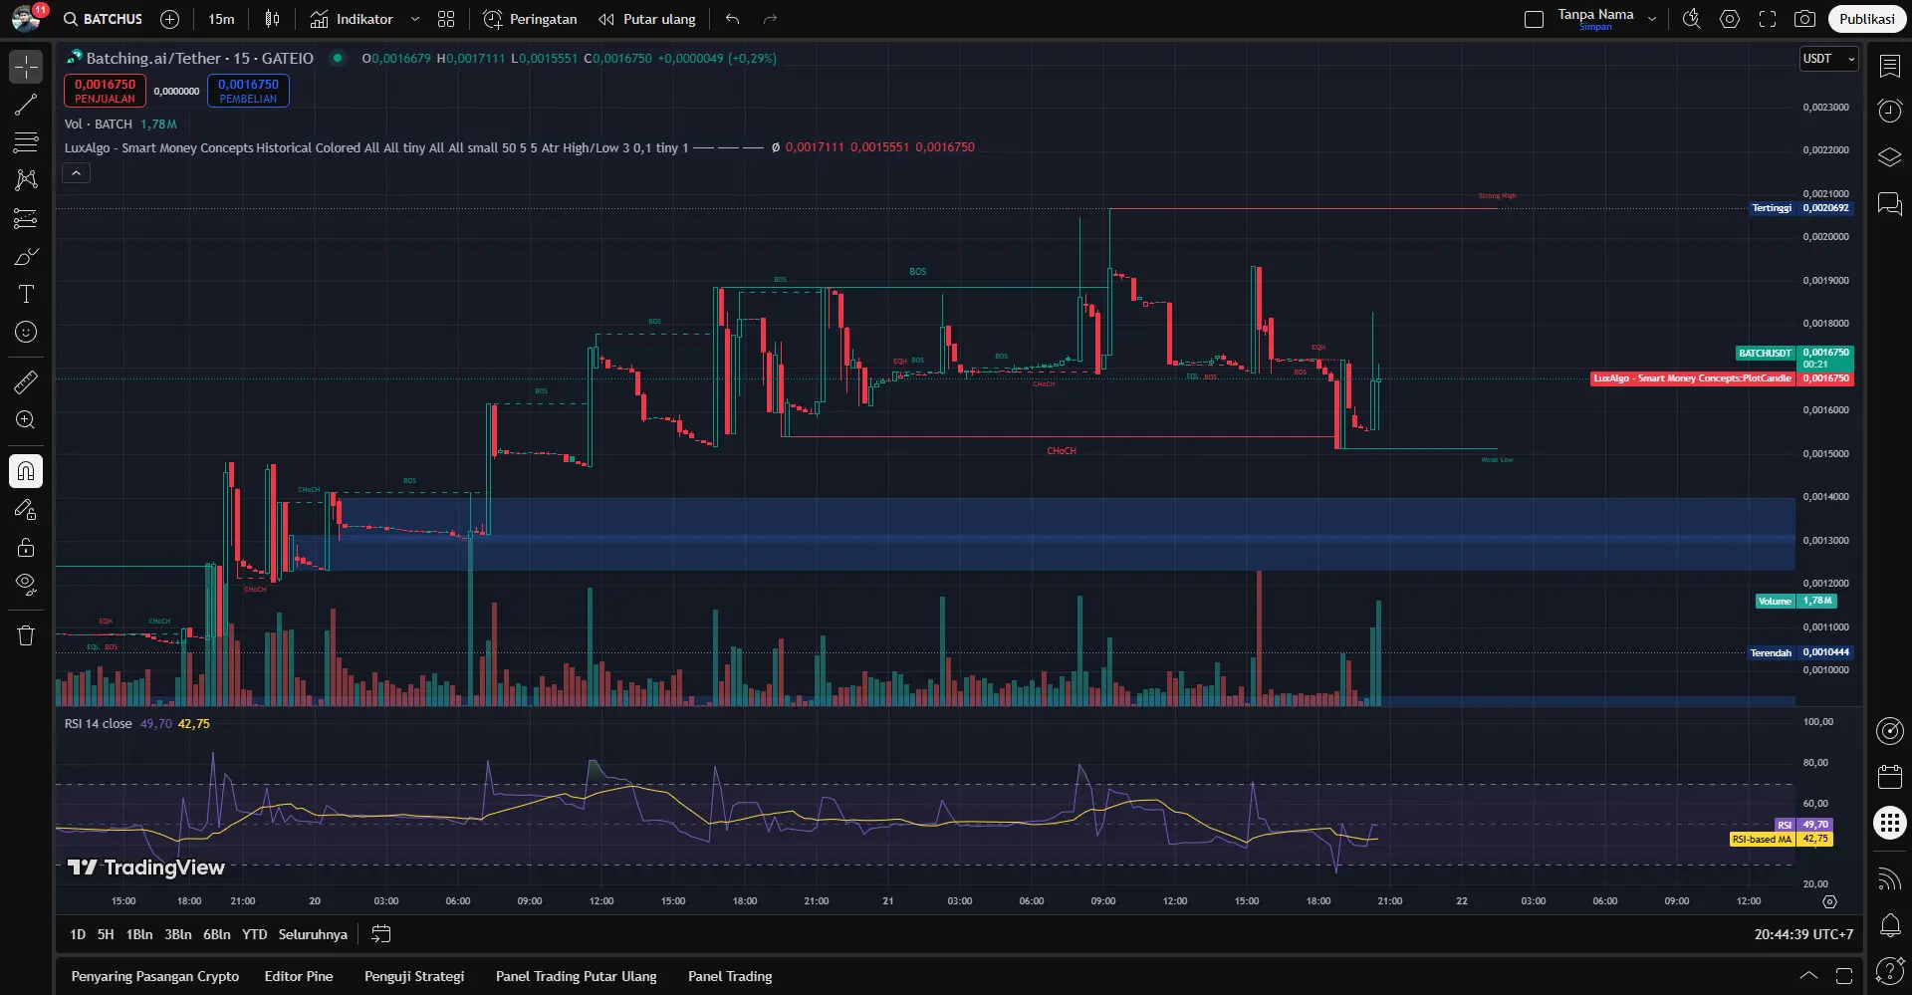Screen dimensions: 1912x995
Task: Switch to Penguji Strategi tab
Action: (x=414, y=976)
